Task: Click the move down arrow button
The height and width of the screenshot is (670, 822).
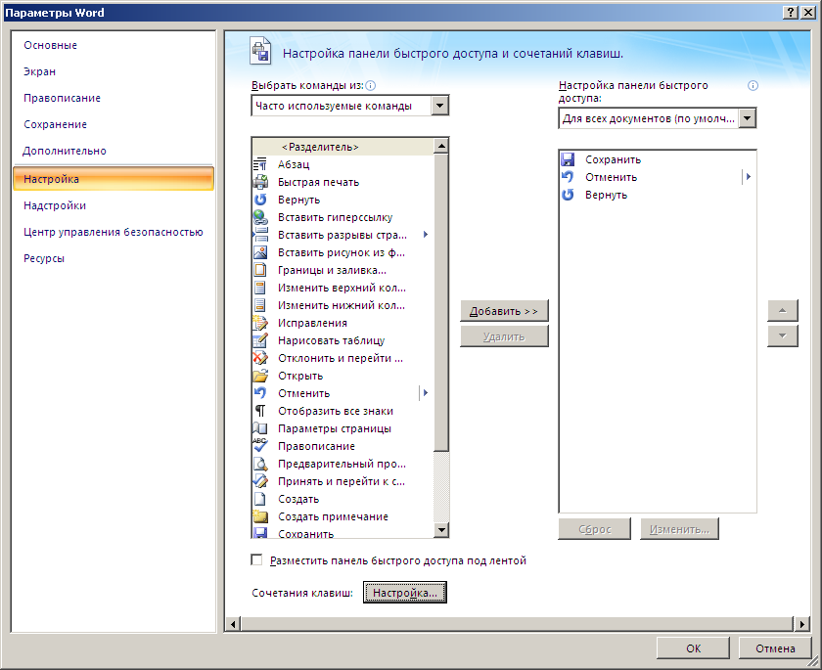Action: 783,335
